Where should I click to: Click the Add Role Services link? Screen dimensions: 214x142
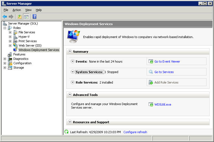tap(166, 82)
